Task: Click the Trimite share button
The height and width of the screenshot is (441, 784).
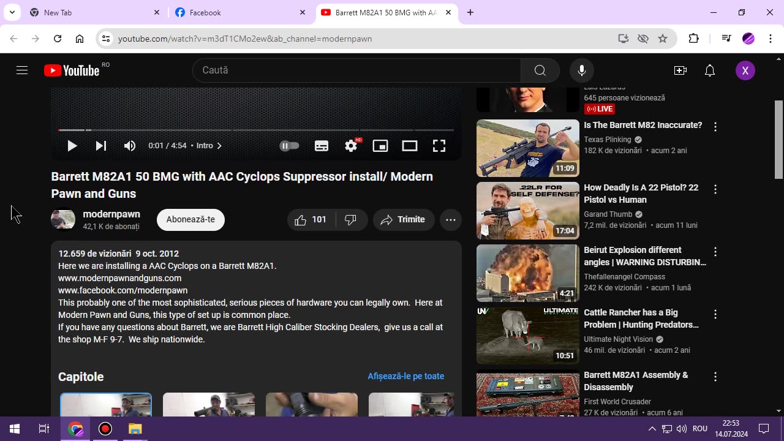Action: [x=403, y=219]
